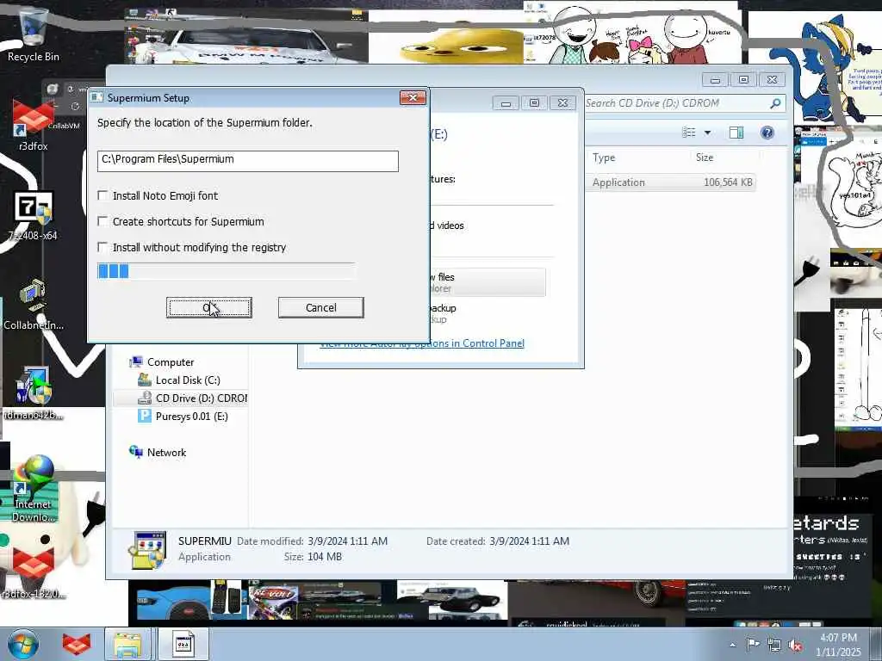
Task: Select the r3dfox-1320 installer desktop icon
Action: point(34,571)
